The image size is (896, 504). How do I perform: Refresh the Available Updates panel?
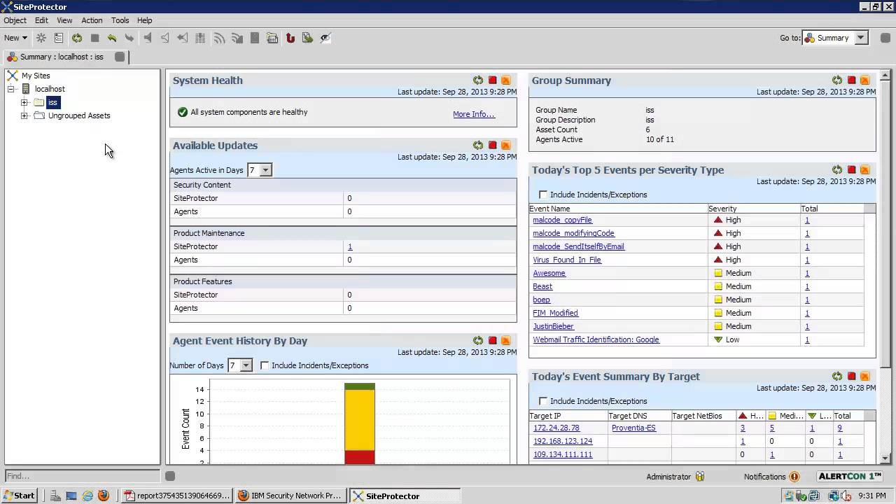point(478,146)
